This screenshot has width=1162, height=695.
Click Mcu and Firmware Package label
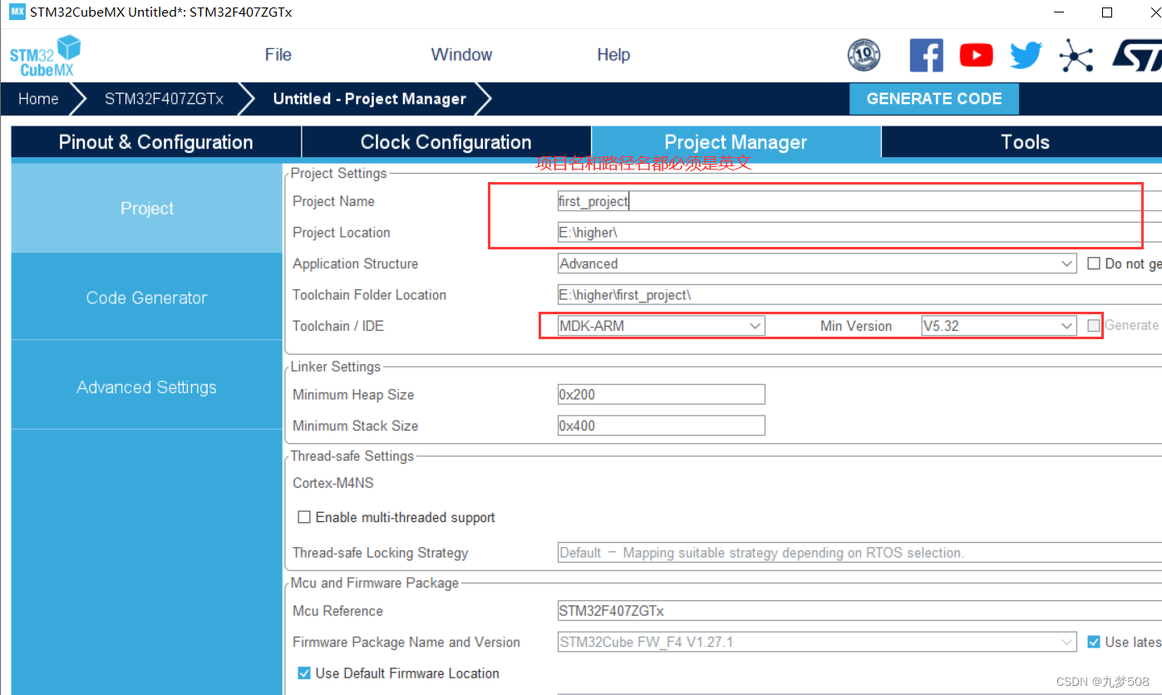click(374, 584)
